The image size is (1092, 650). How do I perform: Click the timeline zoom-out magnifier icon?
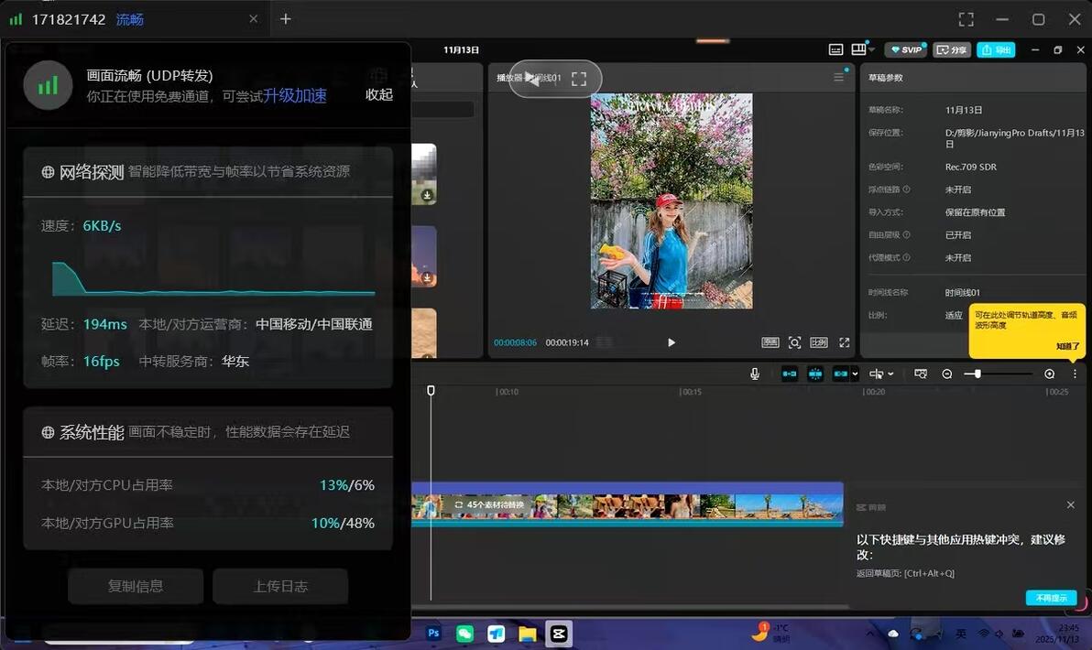[x=947, y=374]
